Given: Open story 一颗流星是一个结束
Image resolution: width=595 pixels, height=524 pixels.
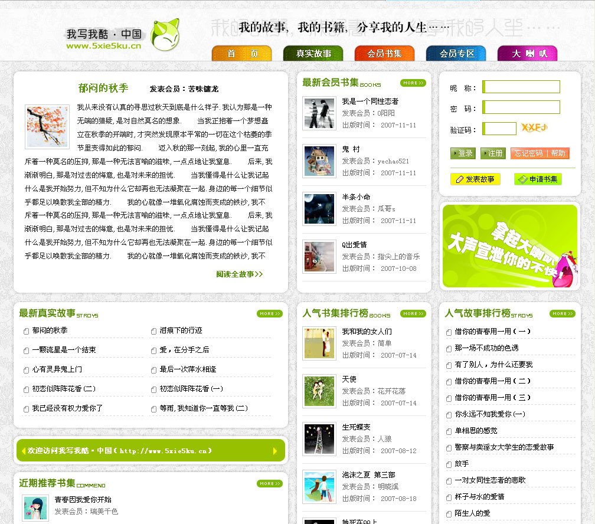Looking at the screenshot, I should tap(64, 350).
